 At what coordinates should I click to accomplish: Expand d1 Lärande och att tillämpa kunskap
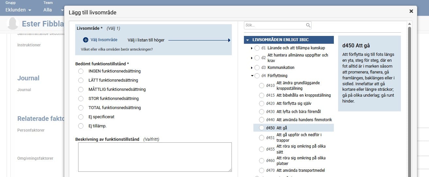pyautogui.click(x=252, y=48)
